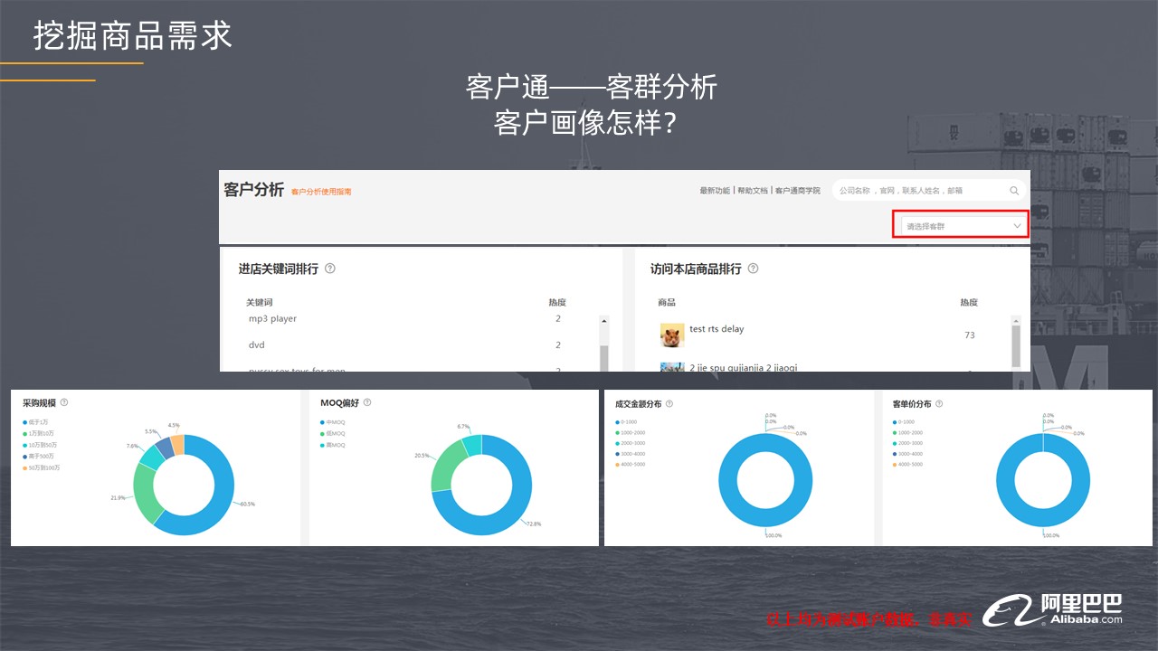Toggle 低MOQ legend entry
This screenshot has height=651, width=1158.
[333, 434]
